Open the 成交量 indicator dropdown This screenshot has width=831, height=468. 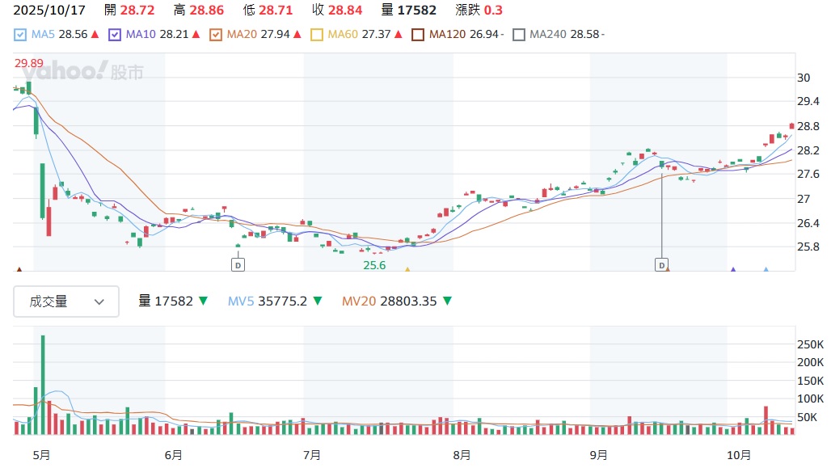pyautogui.click(x=66, y=301)
